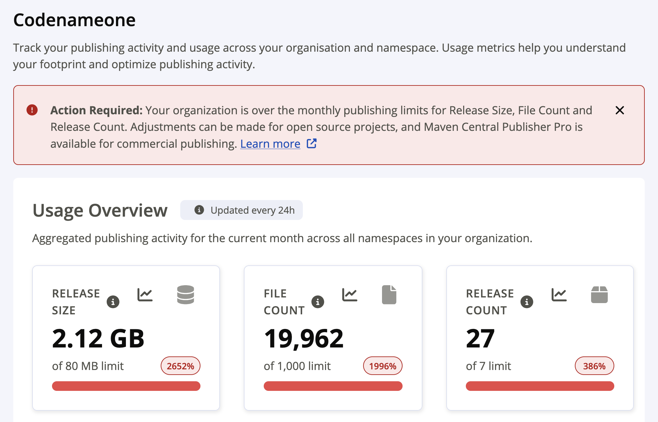Click the FILE COUNT card label
This screenshot has width=658, height=422.
(x=284, y=302)
